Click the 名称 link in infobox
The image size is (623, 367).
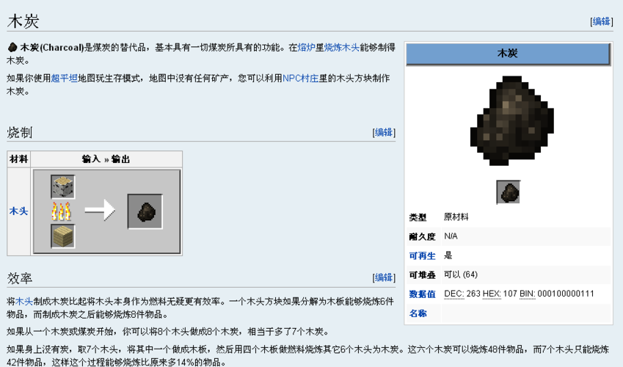click(418, 313)
